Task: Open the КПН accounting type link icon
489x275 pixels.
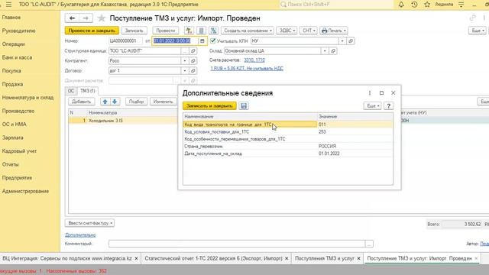Action: point(351,40)
